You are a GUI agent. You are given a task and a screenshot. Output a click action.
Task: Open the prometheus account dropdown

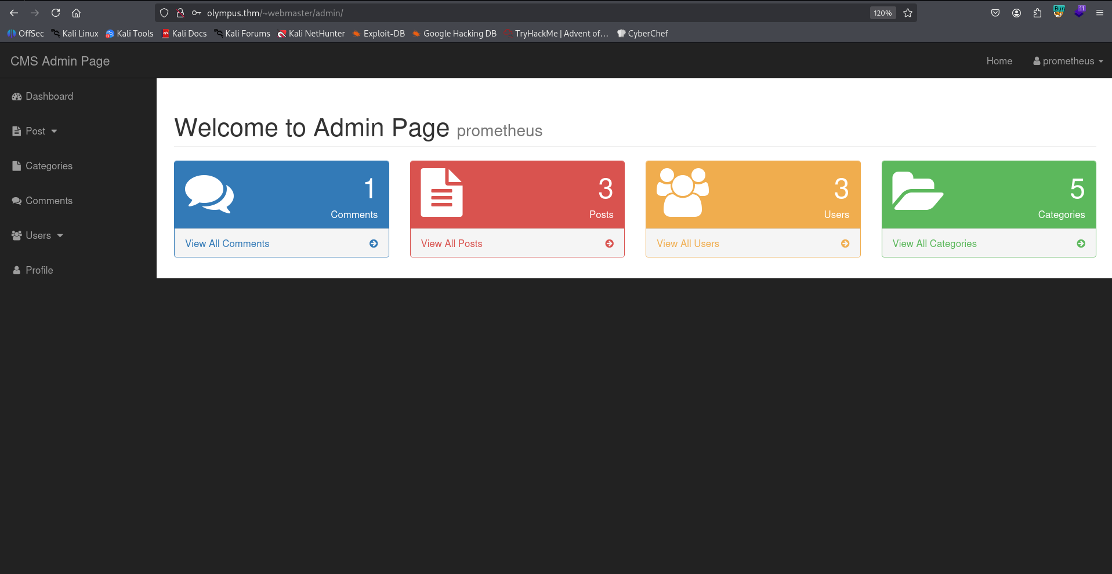pos(1067,61)
